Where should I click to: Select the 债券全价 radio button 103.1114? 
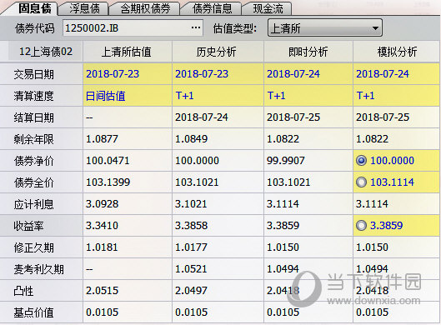361,182
